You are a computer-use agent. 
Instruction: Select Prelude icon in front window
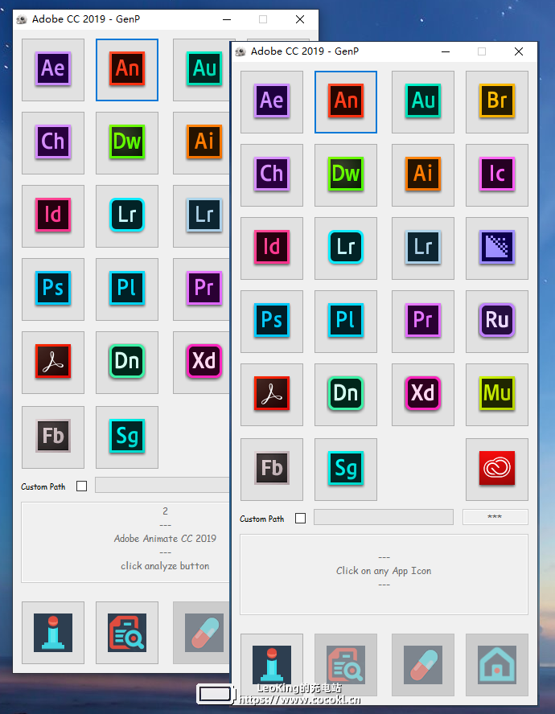[345, 322]
